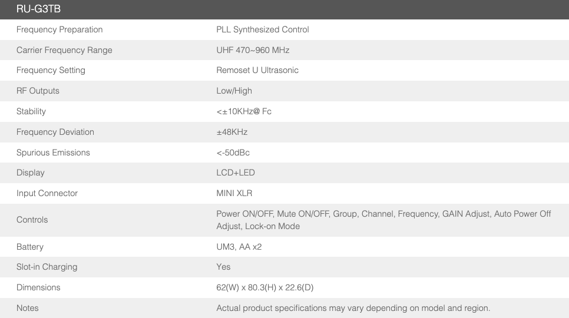
Task: Click the LCD+LED display value
Action: click(x=236, y=173)
